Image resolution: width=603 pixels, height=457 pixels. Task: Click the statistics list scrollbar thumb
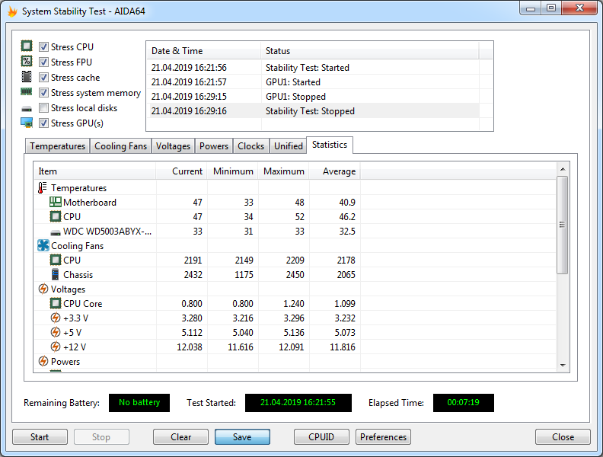tap(563, 225)
